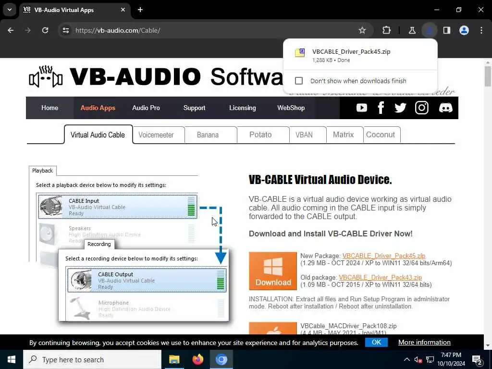
Task: Open VB-Audio Twitter icon
Action: [x=400, y=108]
